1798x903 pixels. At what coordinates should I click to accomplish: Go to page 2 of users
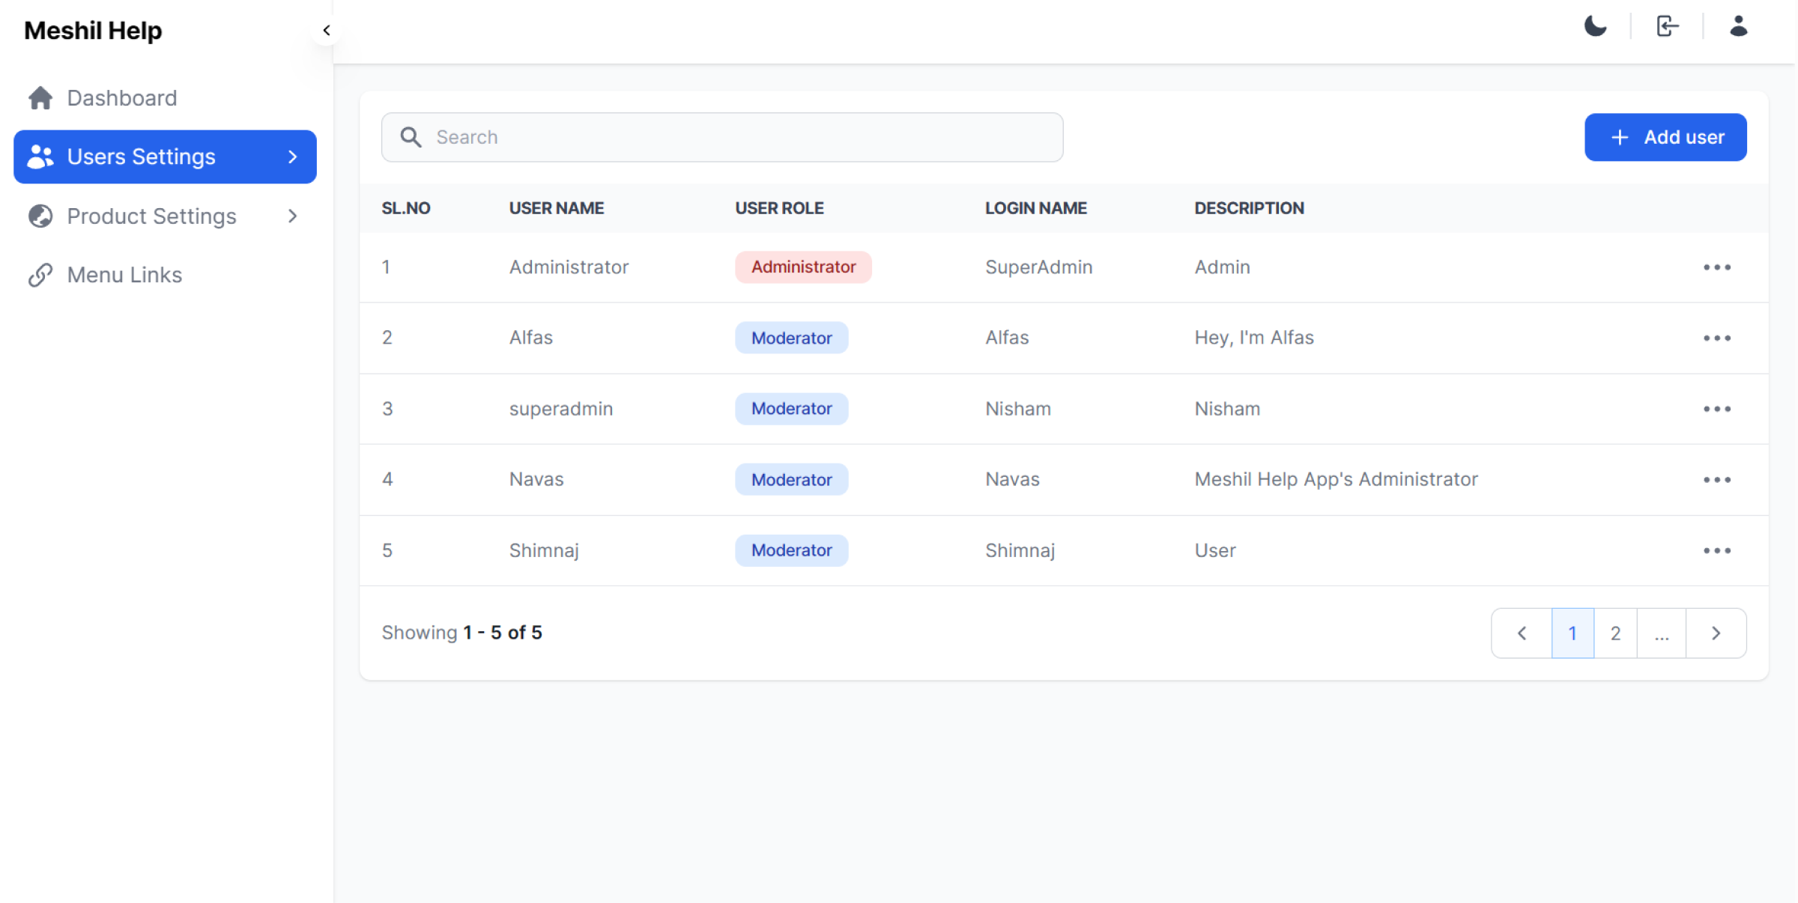coord(1615,633)
